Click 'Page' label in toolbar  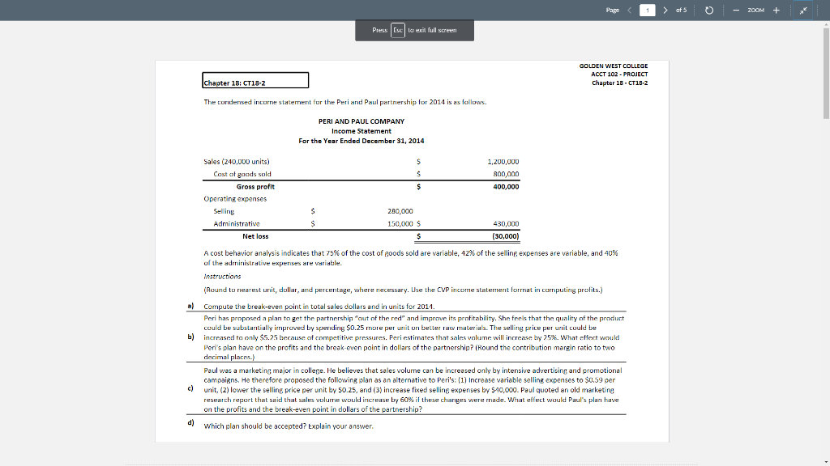click(x=613, y=10)
